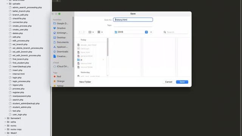Click the forward navigation arrow in the Save dialog
This screenshot has height=136, width=242.
(84, 32)
